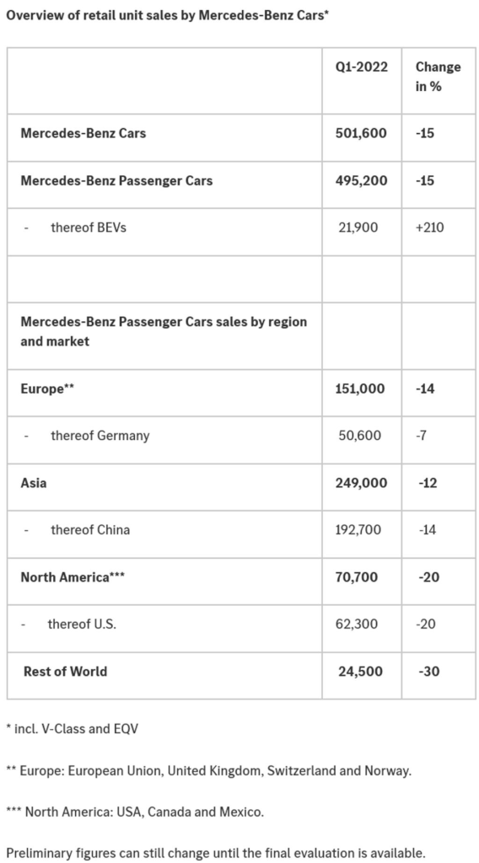This screenshot has width=479, height=863.
Task: Select the sales by region and market heading
Action: (164, 331)
